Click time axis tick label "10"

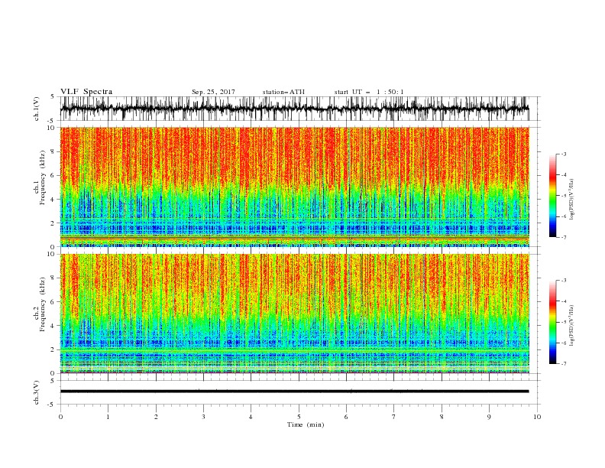pyautogui.click(x=537, y=417)
